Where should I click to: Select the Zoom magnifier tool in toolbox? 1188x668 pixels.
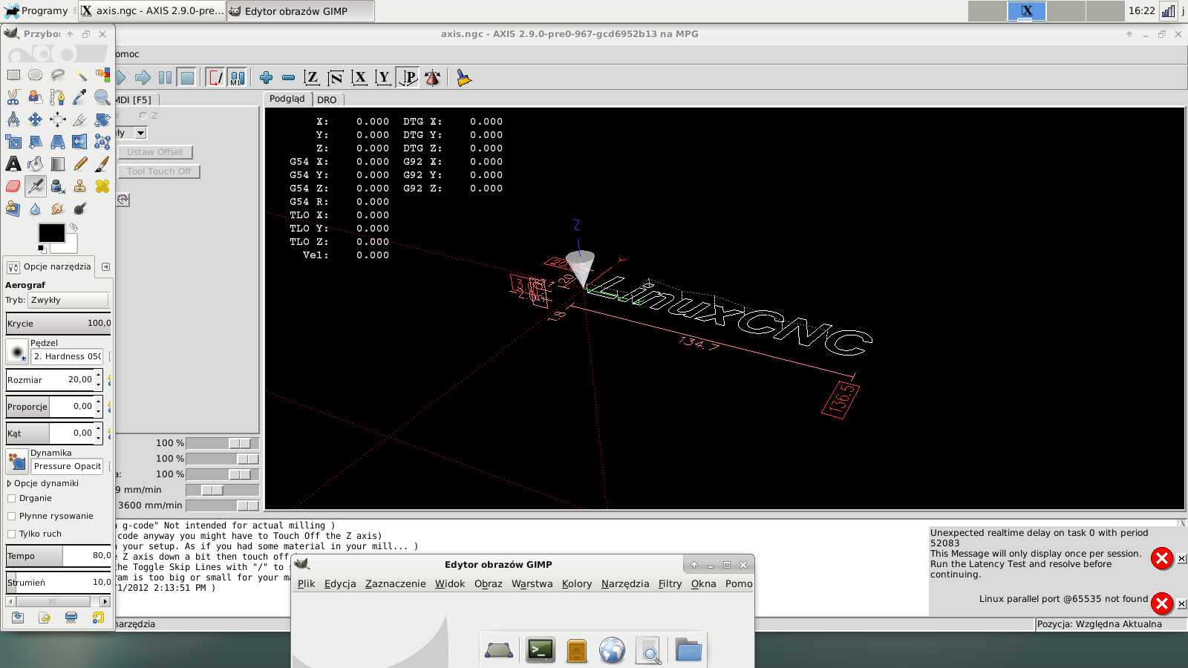[x=102, y=97]
